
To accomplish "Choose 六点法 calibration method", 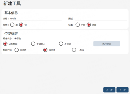I will pyautogui.click(x=16, y=50).
